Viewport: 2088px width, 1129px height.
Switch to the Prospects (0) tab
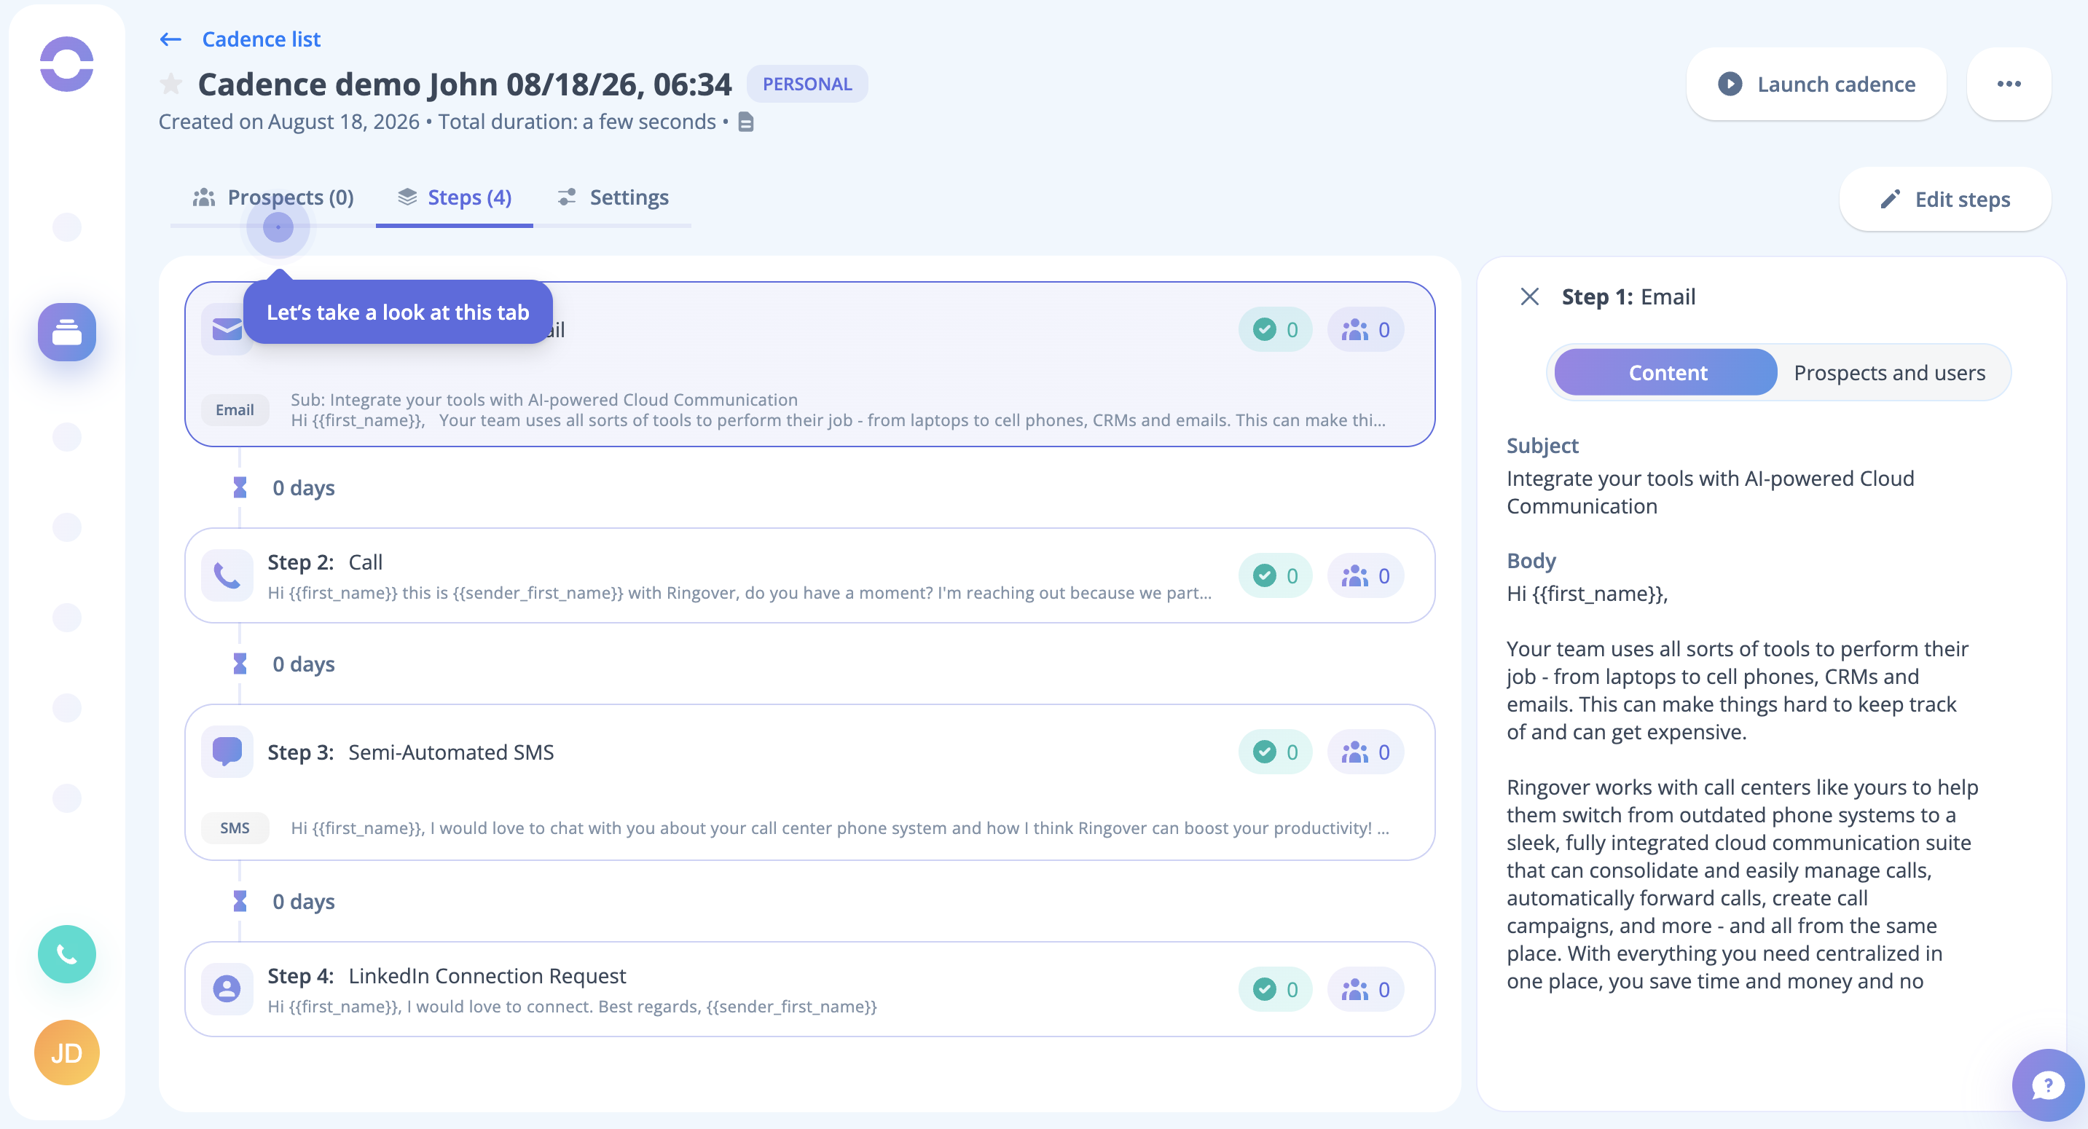click(x=273, y=197)
